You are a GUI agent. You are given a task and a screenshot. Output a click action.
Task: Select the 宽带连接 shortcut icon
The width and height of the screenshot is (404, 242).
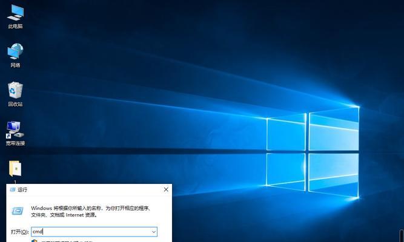16,133
